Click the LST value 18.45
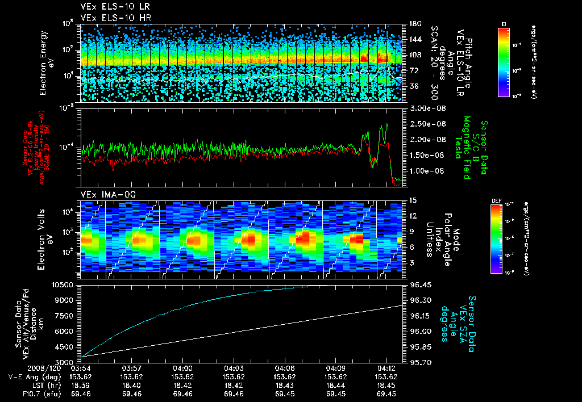 pyautogui.click(x=386, y=386)
